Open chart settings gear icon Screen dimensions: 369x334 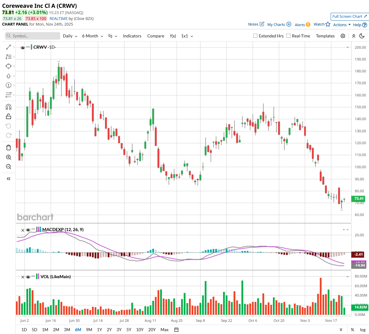pos(343,36)
